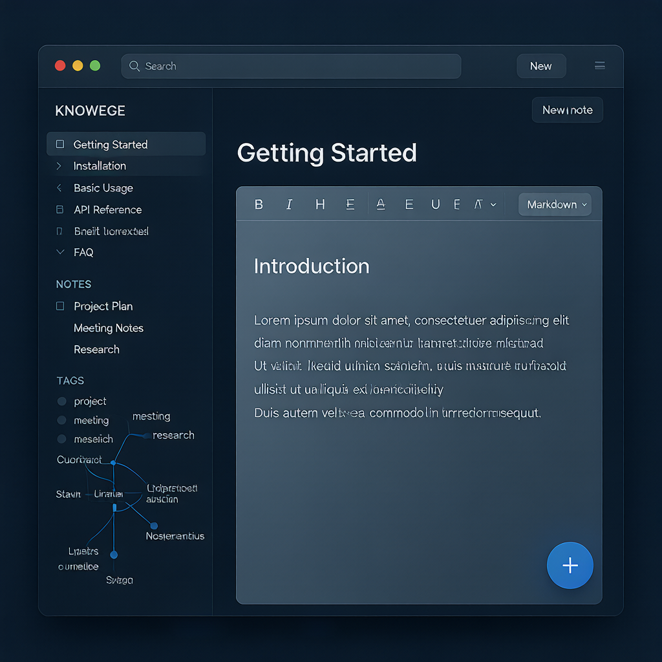
Task: Open the Project Plan note
Action: click(103, 306)
